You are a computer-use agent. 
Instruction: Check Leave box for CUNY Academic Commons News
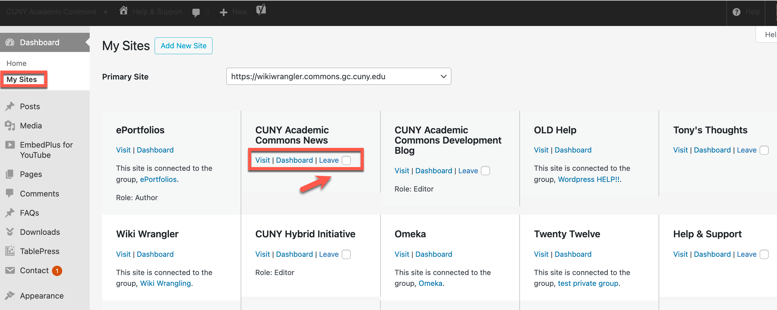[346, 160]
